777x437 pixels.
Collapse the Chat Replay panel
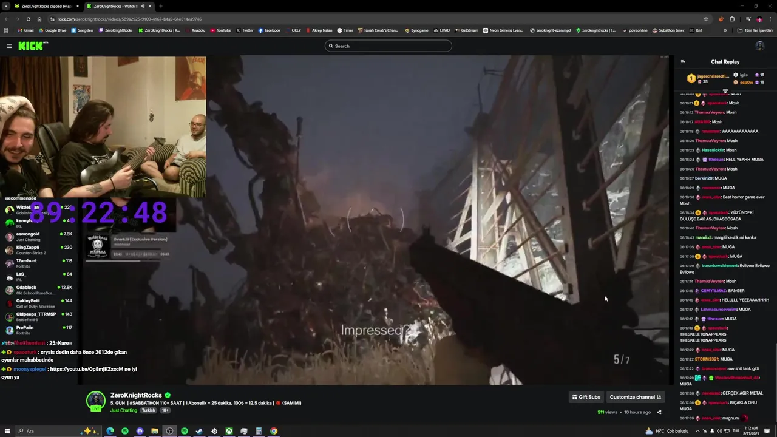[682, 62]
